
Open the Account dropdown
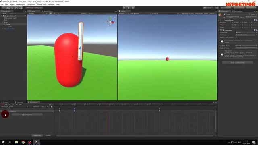(x=225, y=8)
